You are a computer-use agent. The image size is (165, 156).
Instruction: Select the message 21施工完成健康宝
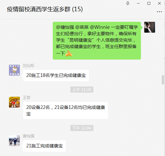(44, 146)
